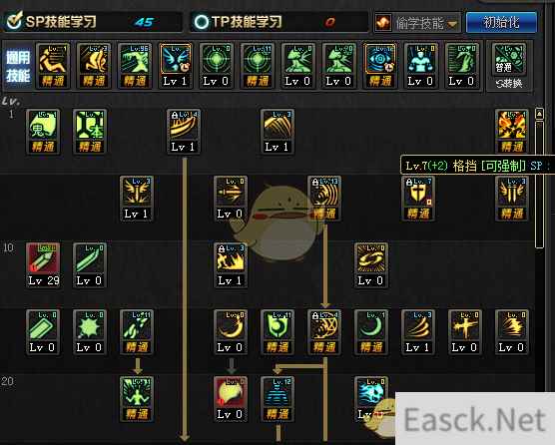Click the 初始化 reset button

[x=501, y=22]
